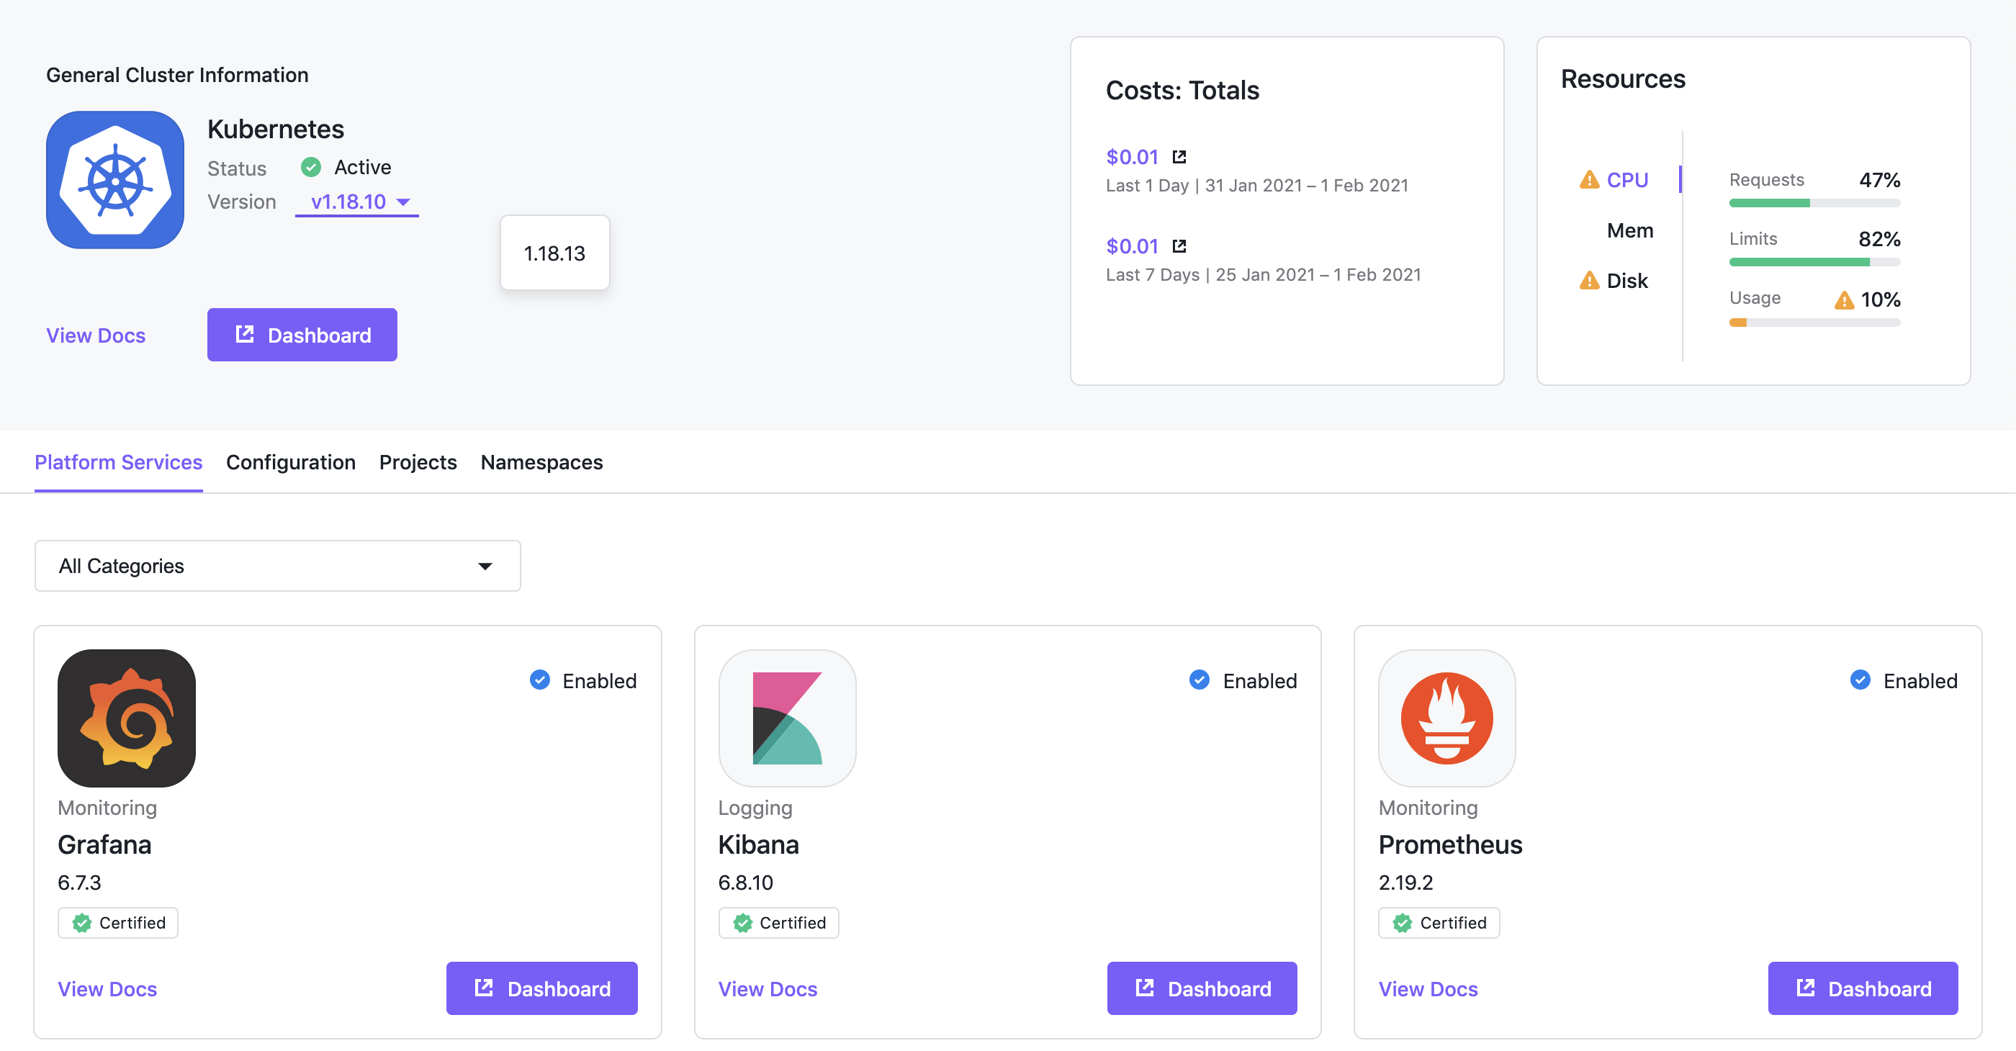The width and height of the screenshot is (2016, 1051).
Task: Click the Last 1 Day cost external link
Action: tap(1179, 156)
